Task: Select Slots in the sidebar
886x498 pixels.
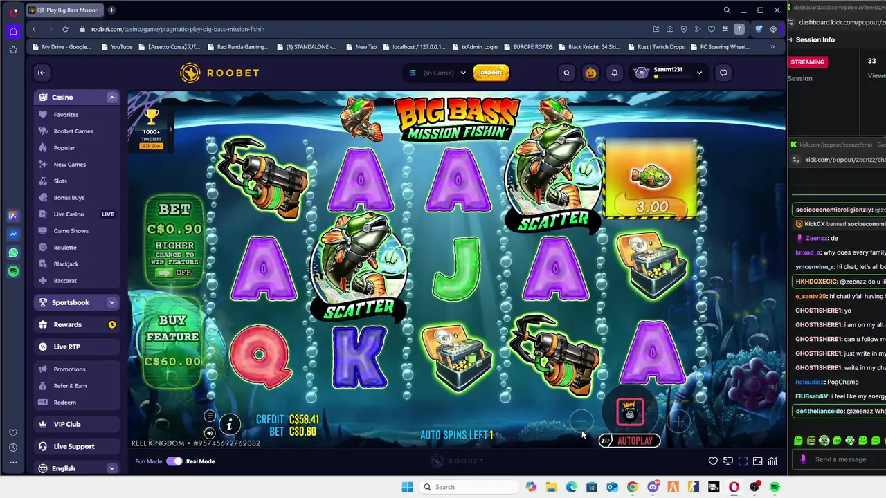Action: 60,181
